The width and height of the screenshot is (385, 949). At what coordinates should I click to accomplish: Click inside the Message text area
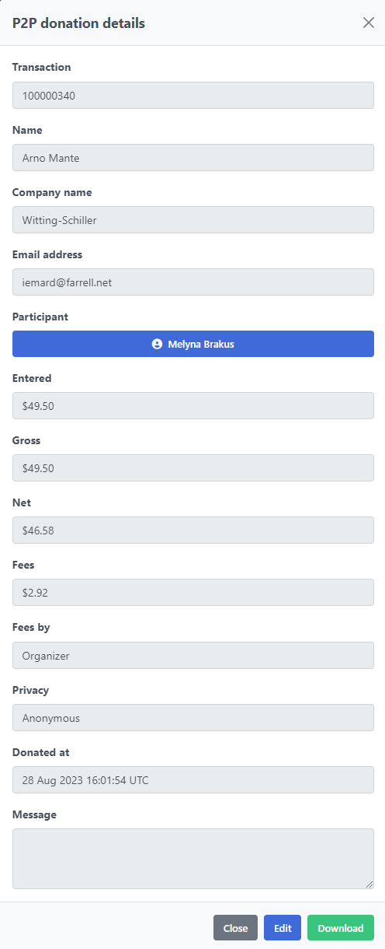coord(193,859)
